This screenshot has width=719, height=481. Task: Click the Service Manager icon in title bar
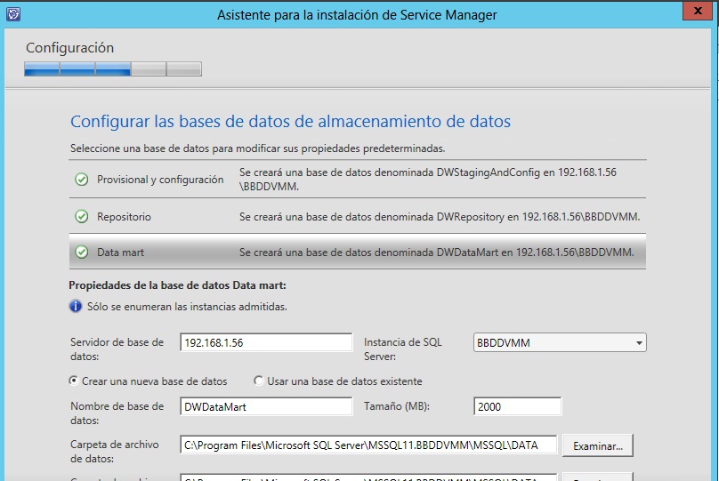pyautogui.click(x=12, y=14)
